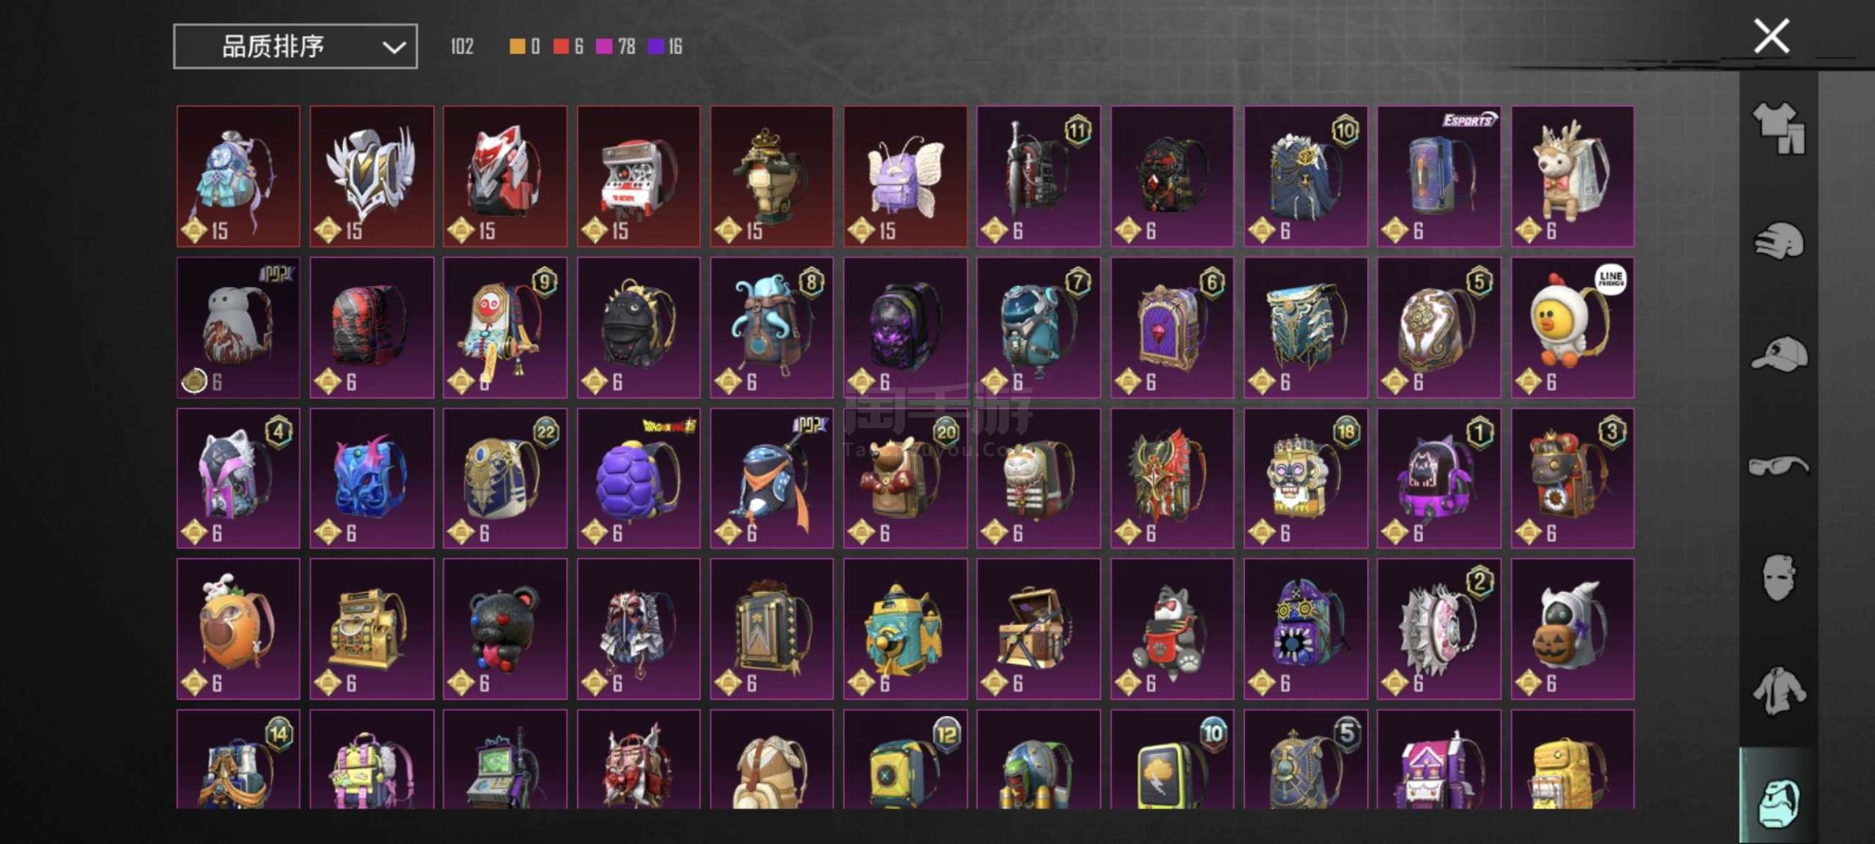
Task: Select the LINE Friends chick backpack
Action: pos(1572,327)
